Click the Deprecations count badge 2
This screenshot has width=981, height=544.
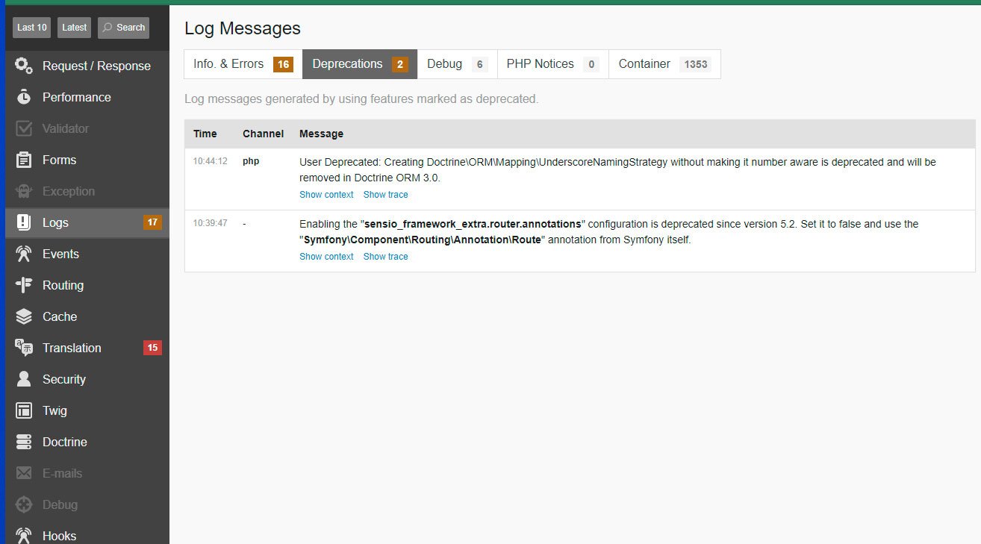pyautogui.click(x=400, y=65)
